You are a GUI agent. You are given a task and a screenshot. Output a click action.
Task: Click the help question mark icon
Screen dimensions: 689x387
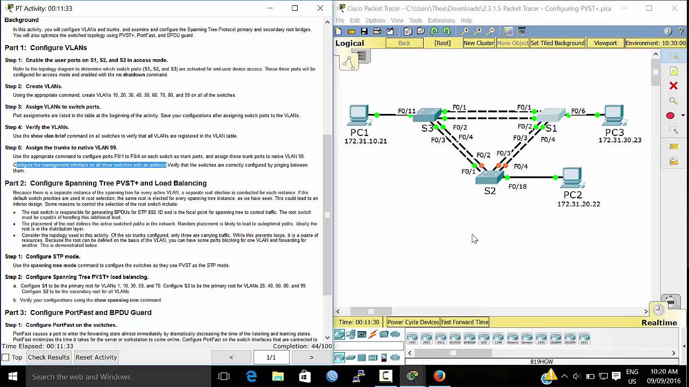click(680, 31)
